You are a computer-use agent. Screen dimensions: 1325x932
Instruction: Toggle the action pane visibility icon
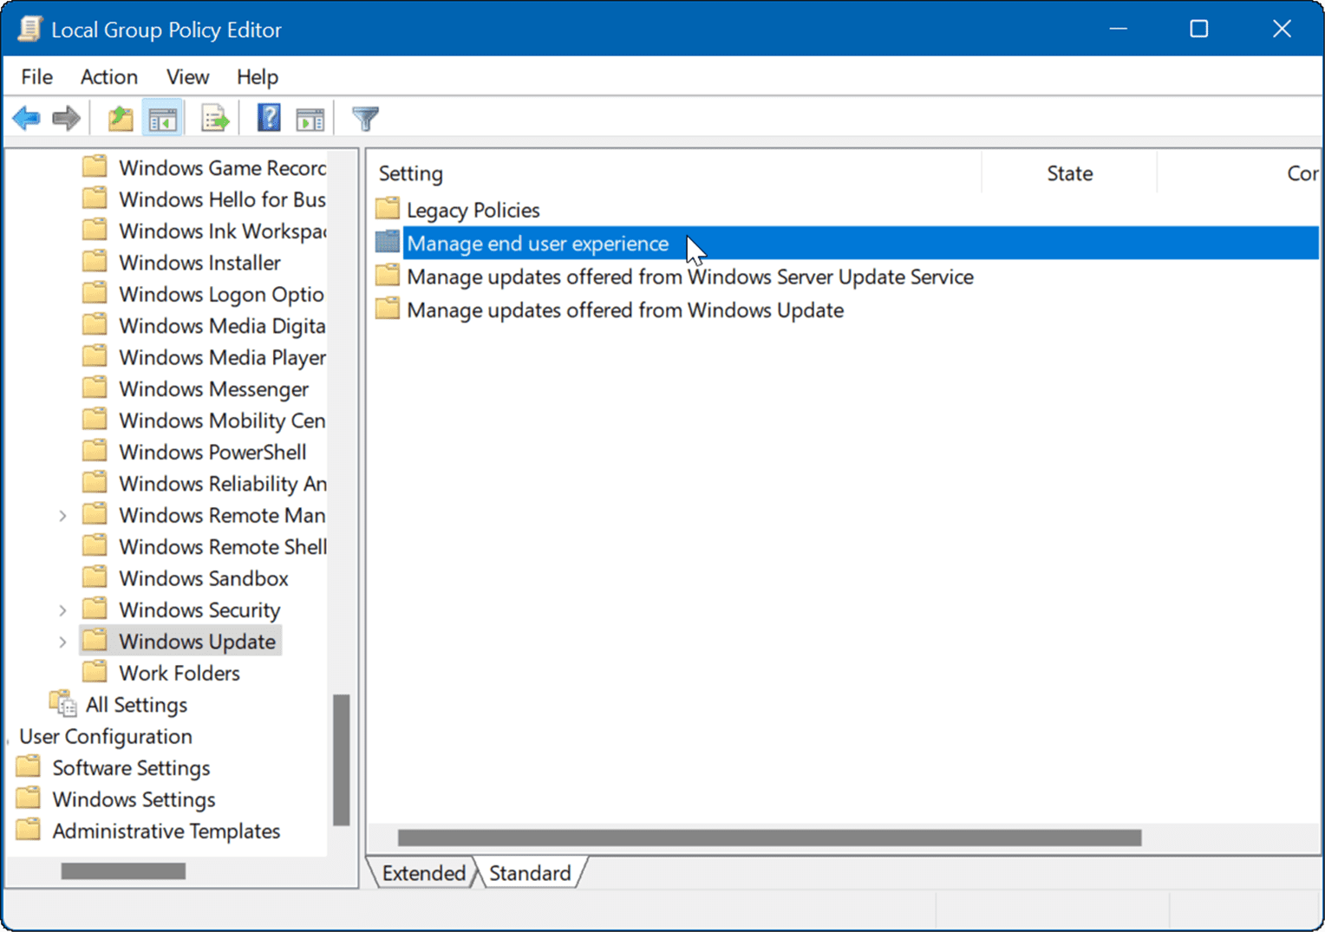click(310, 117)
